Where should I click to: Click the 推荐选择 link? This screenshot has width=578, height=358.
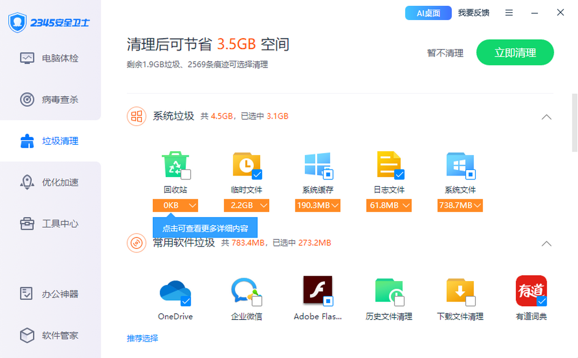point(143,338)
